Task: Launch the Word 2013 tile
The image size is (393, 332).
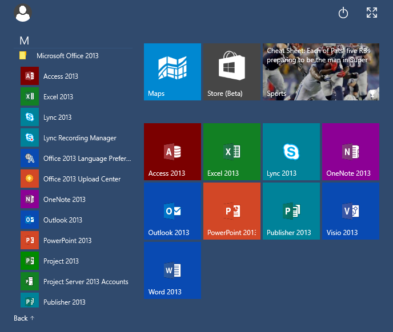Action: (x=173, y=270)
